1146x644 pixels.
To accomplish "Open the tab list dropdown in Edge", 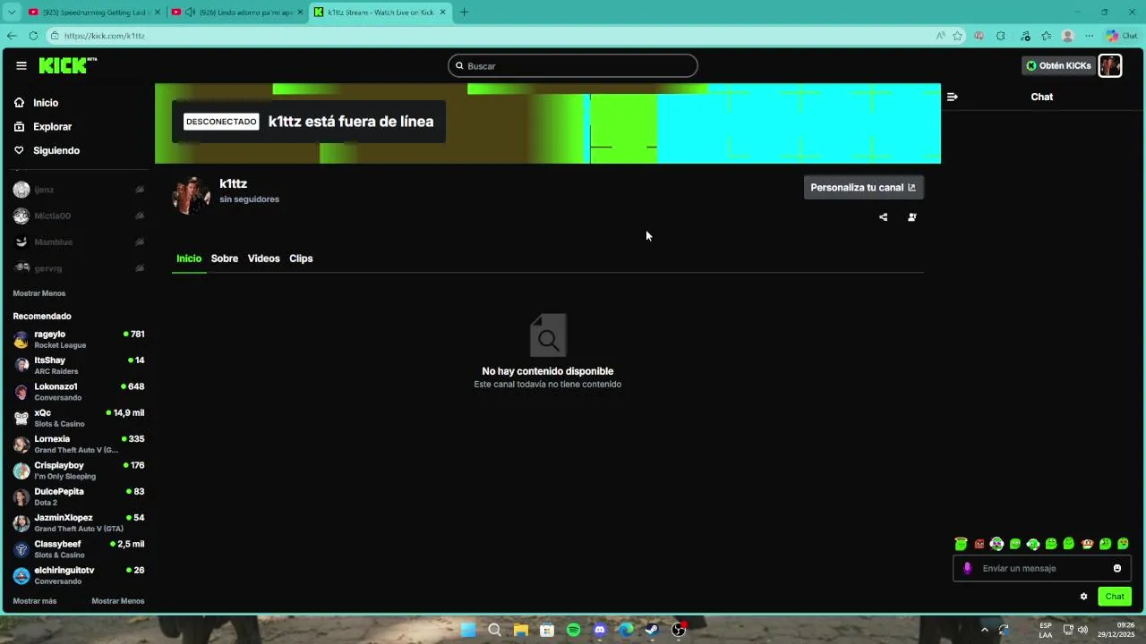I will point(12,13).
